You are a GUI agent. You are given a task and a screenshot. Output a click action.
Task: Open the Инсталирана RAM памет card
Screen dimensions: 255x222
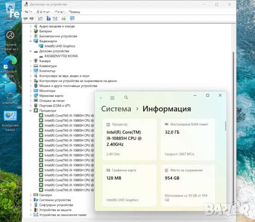(188, 139)
